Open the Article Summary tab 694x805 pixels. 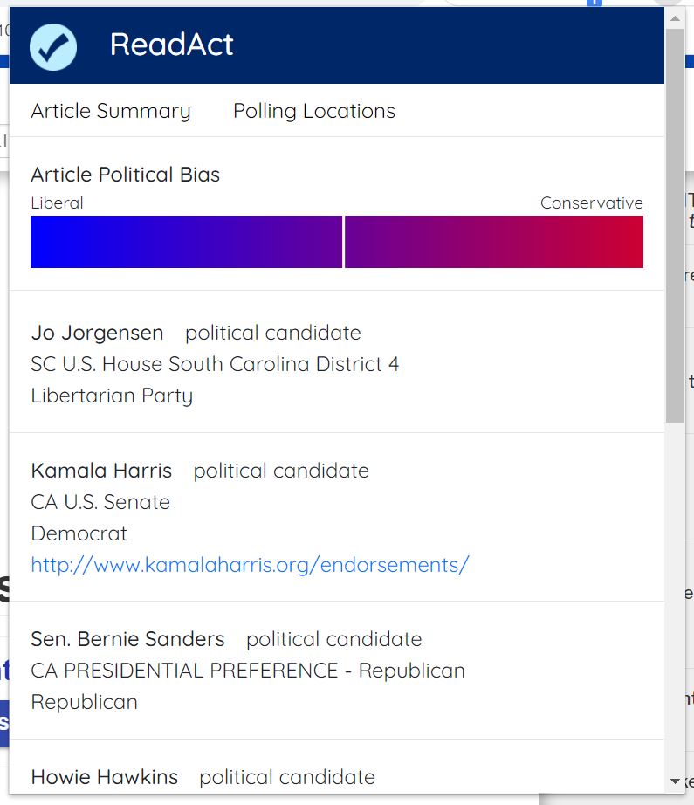[111, 111]
